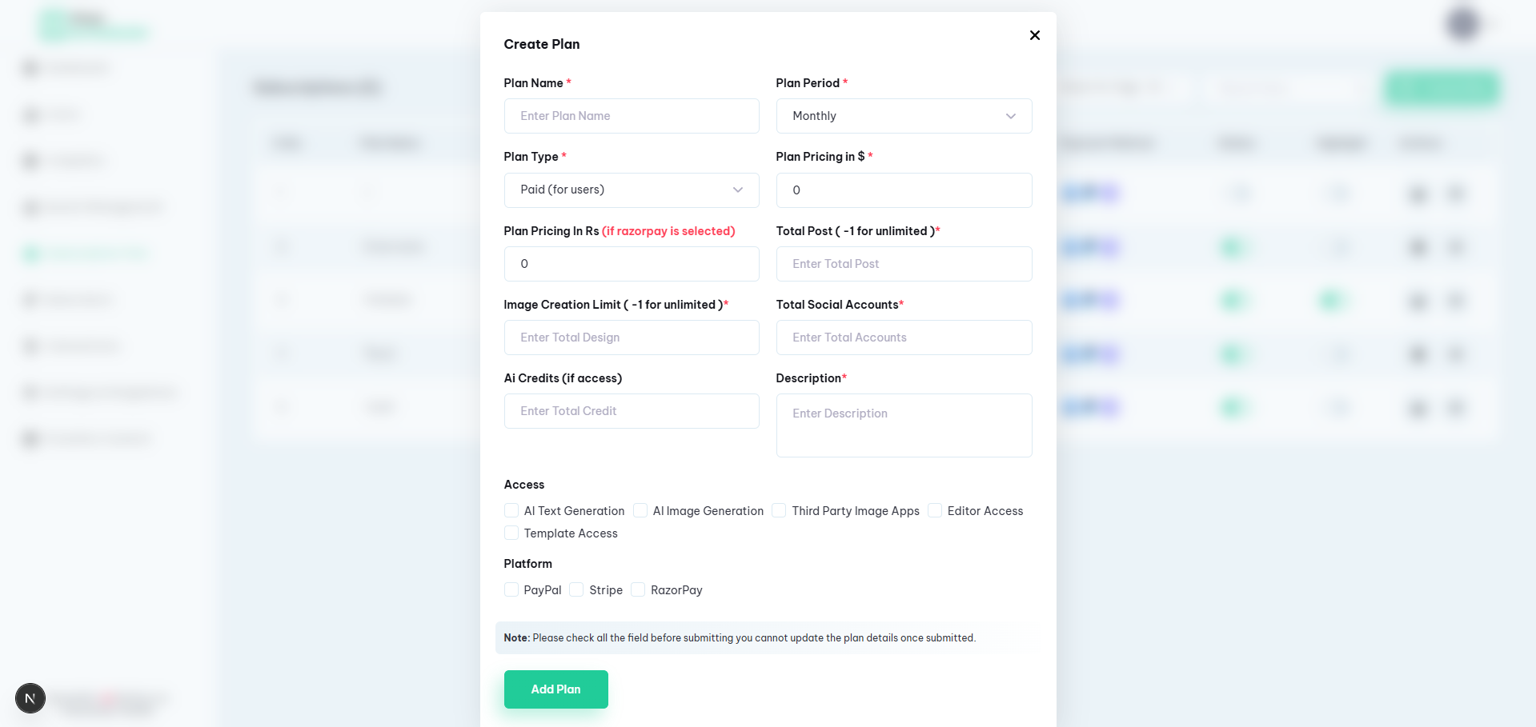Viewport: 1536px width, 727px height.
Task: Open the profile avatar menu
Action: tap(1463, 24)
